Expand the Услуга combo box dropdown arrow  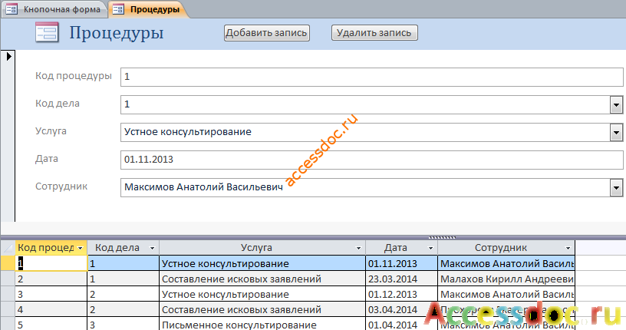pyautogui.click(x=617, y=133)
